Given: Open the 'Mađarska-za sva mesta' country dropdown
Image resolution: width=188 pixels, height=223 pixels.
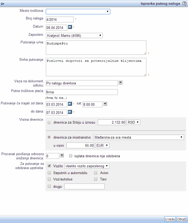Looking at the screenshot, I should (138, 137).
